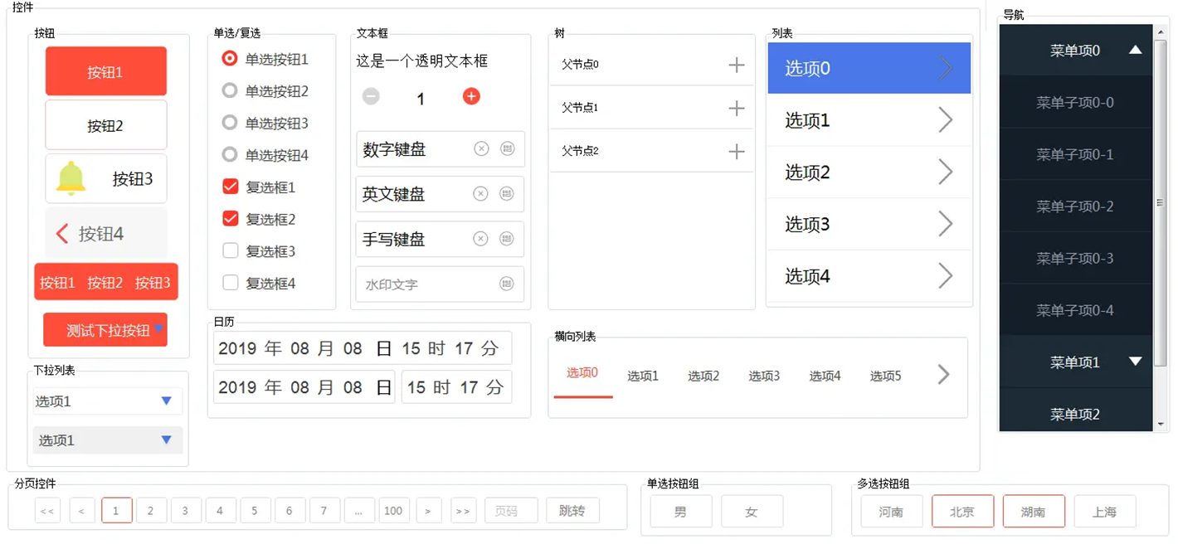Click the minus stepper icon
The height and width of the screenshot is (544, 1178).
click(371, 97)
